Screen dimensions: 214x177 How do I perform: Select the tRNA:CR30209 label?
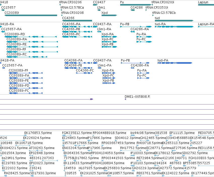pos(163,2)
